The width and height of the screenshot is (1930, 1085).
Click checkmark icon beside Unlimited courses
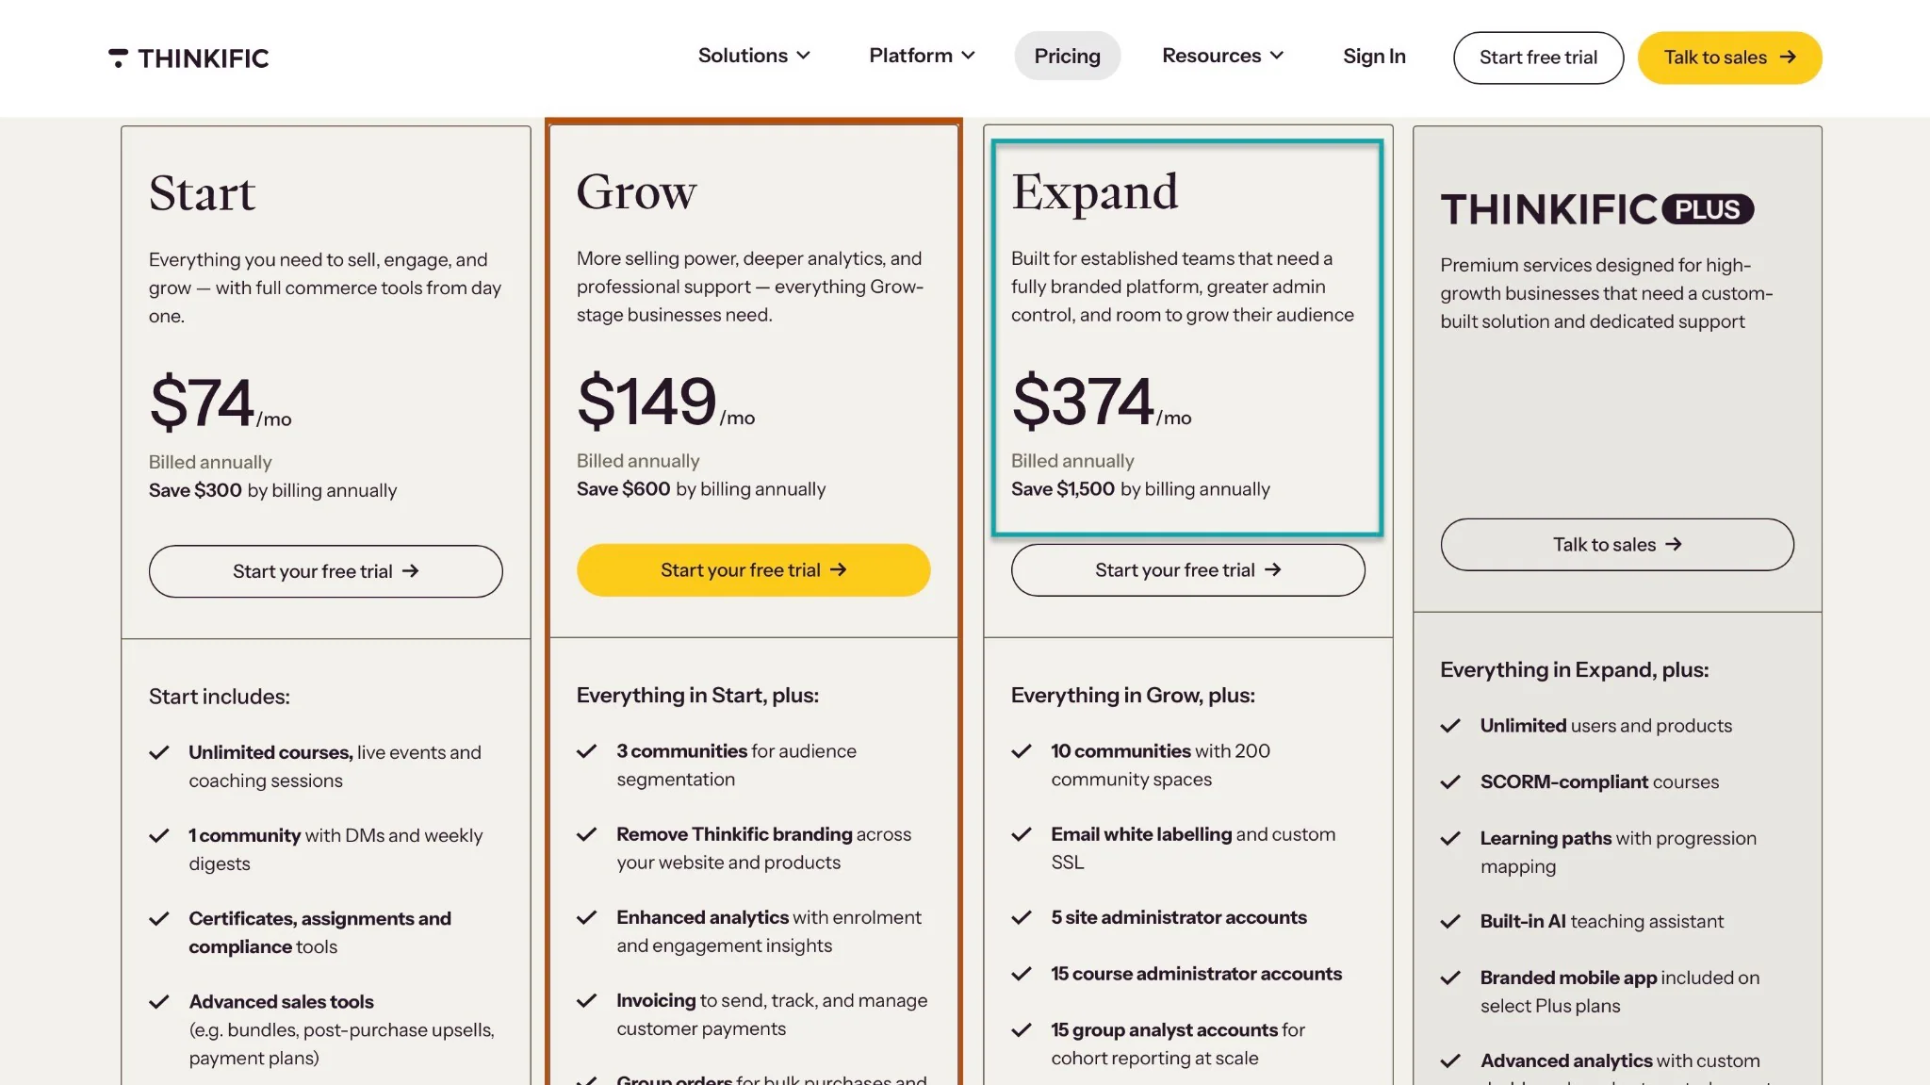(159, 752)
